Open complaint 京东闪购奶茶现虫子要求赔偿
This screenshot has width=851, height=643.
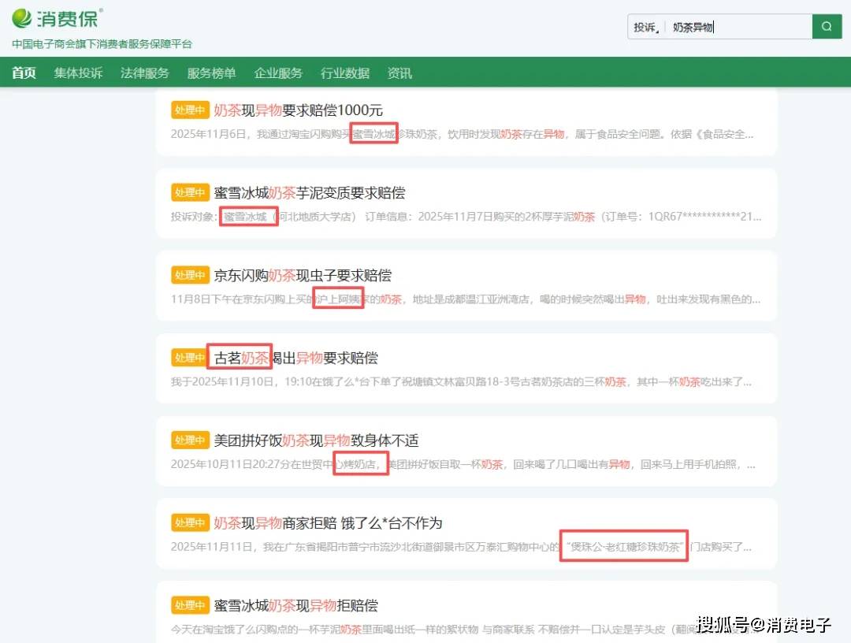[x=303, y=276]
